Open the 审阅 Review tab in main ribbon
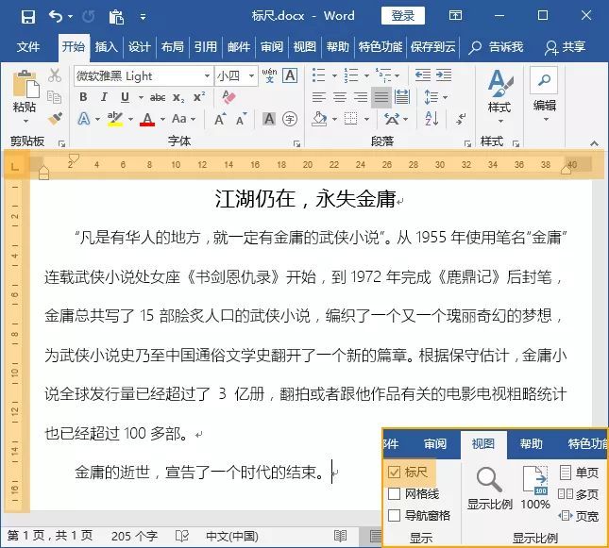Screen dimensions: 609x548 click(272, 47)
